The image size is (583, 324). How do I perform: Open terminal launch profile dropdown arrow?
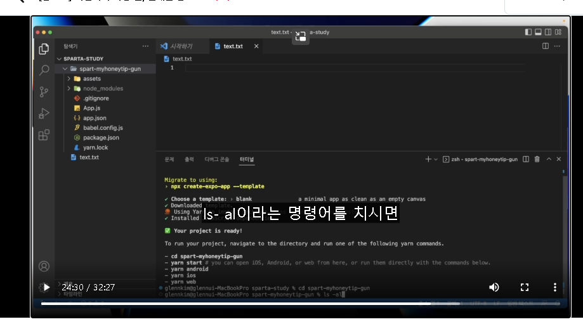pyautogui.click(x=436, y=159)
